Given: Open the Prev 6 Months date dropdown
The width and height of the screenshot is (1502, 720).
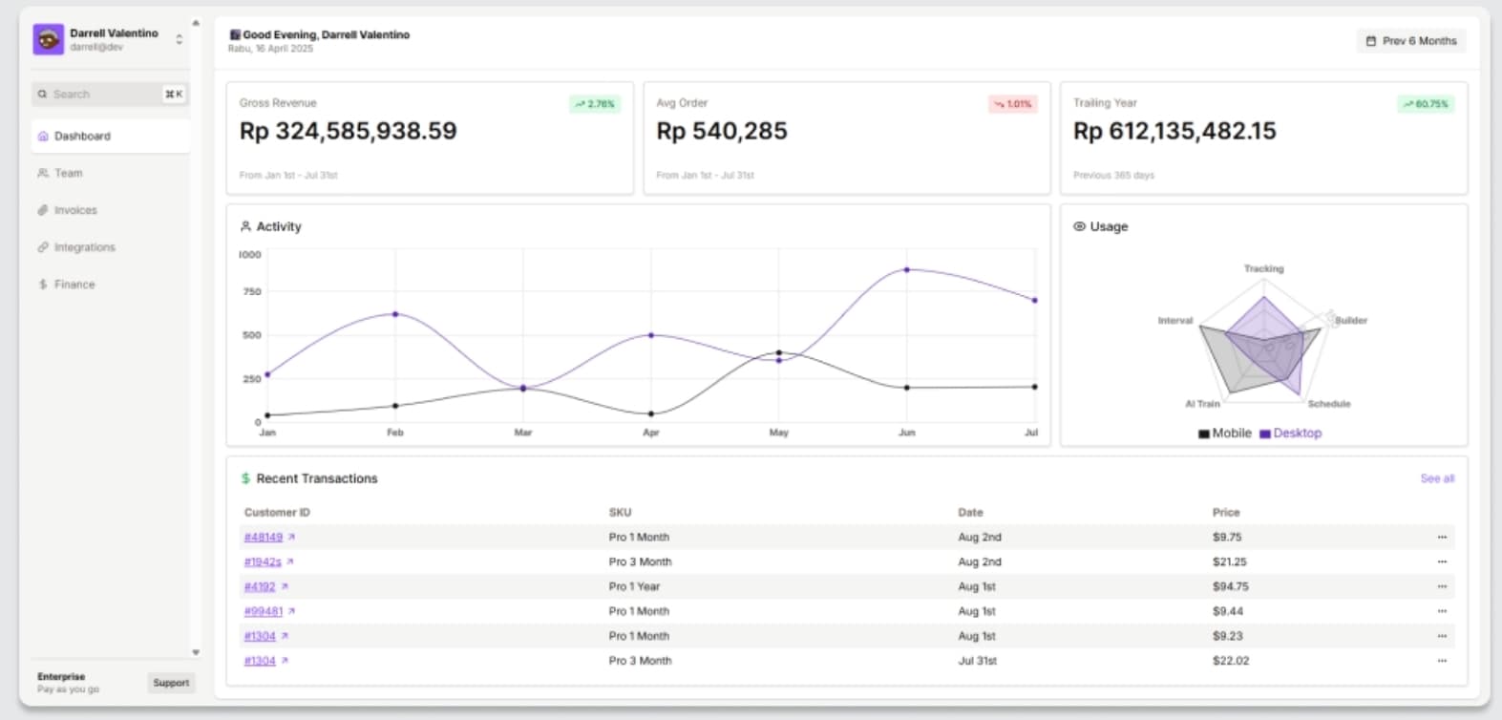Looking at the screenshot, I should click(1410, 41).
